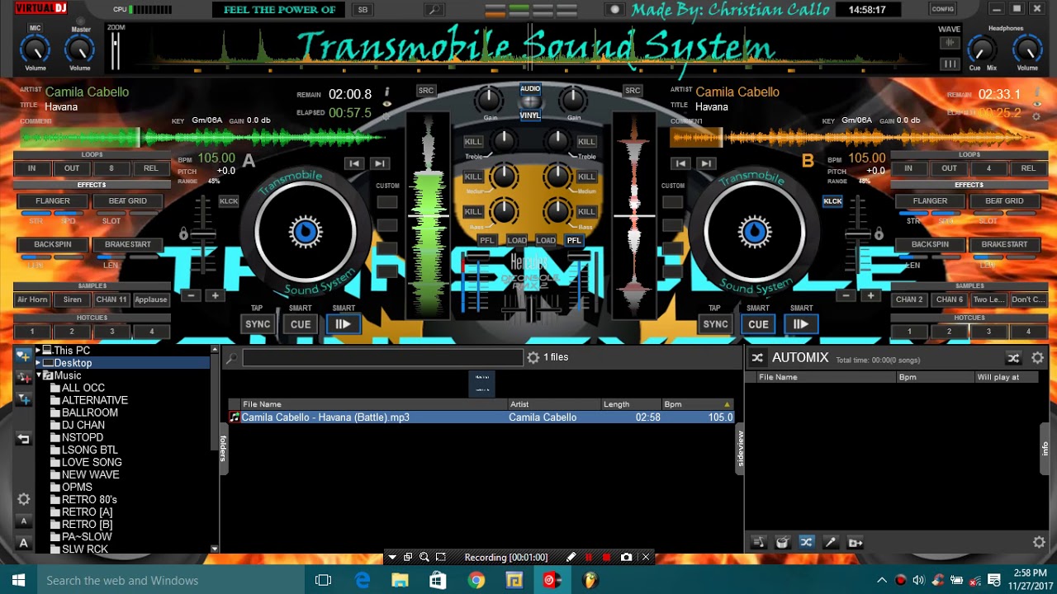Image resolution: width=1057 pixels, height=594 pixels.
Task: Adjust deck B pitch fader
Action: tap(859, 234)
